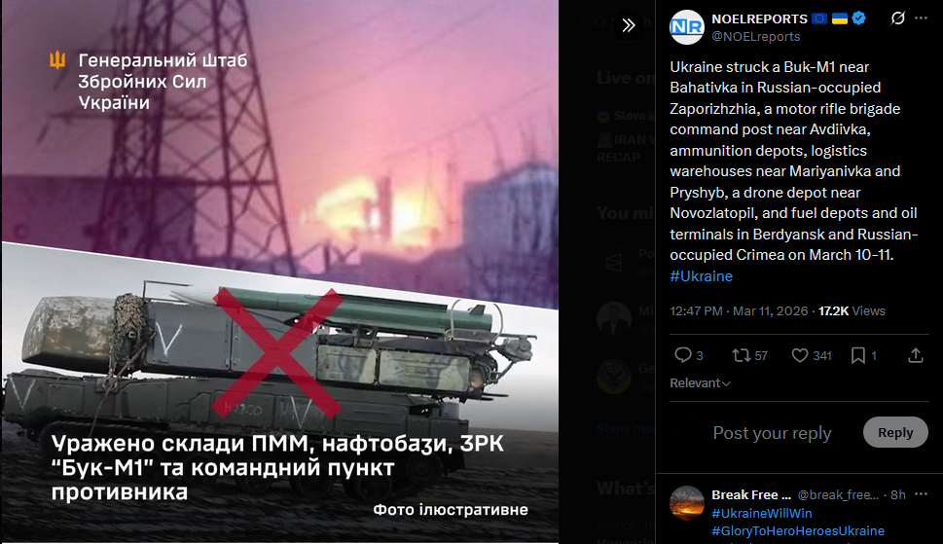Screen dimensions: 943x544
Task: Click the Grok icon next to the NOELREPORTS name
Action: (x=897, y=18)
